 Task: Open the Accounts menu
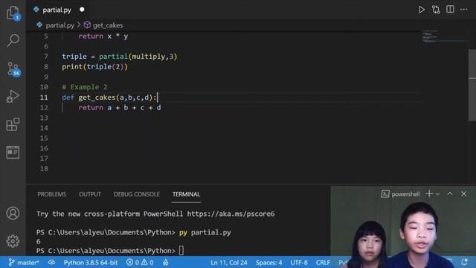(x=13, y=214)
